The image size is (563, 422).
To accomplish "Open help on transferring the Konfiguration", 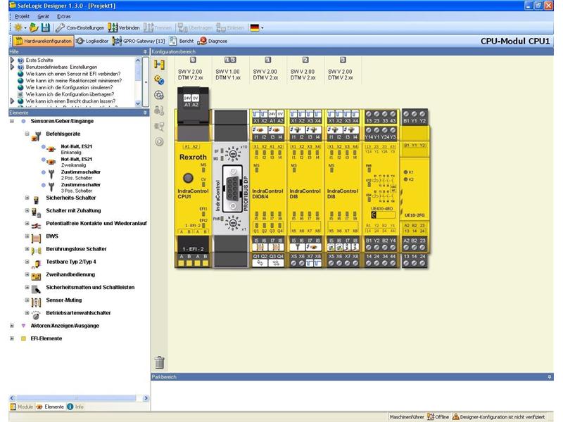I will pyautogui.click(x=70, y=94).
